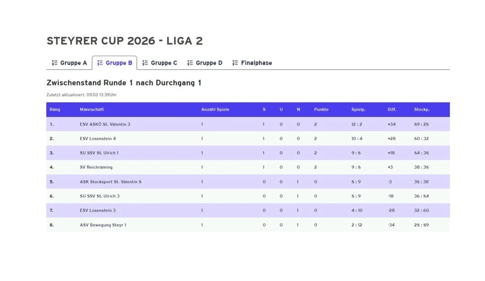Select team ESV Losenstein 4
This screenshot has height=281, width=485.
pyautogui.click(x=98, y=139)
